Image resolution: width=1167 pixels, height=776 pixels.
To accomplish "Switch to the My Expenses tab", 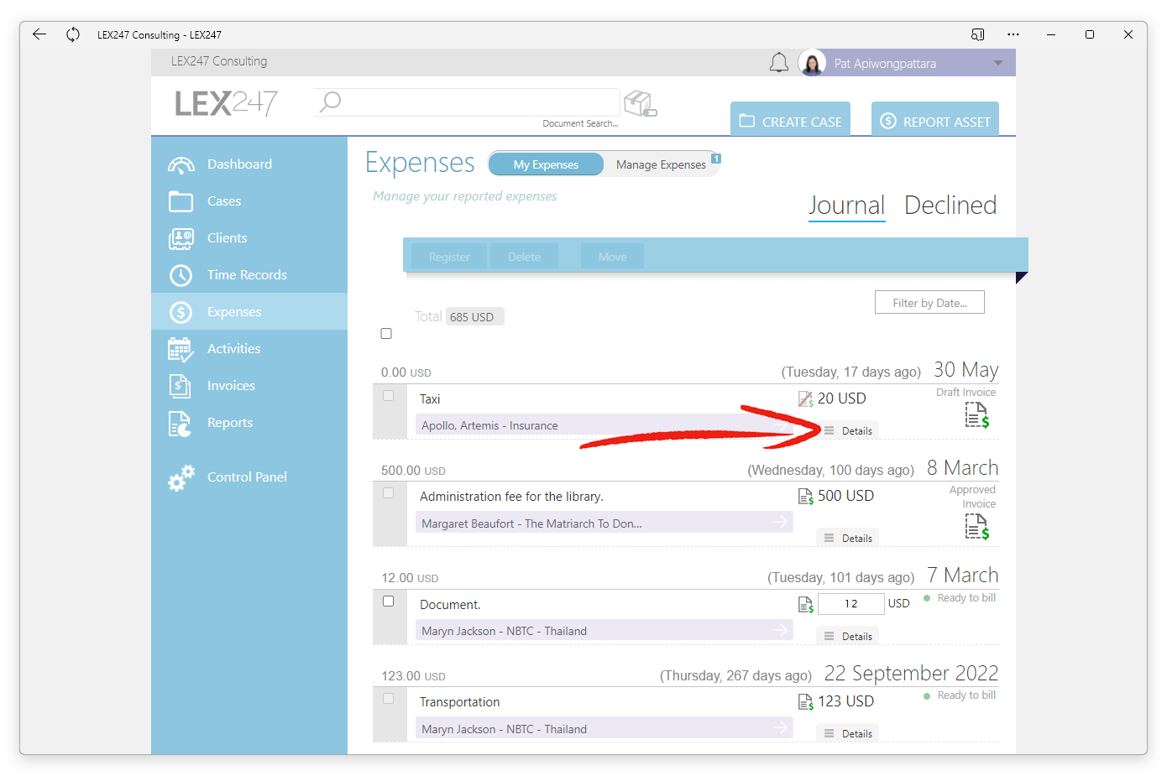I will [546, 164].
